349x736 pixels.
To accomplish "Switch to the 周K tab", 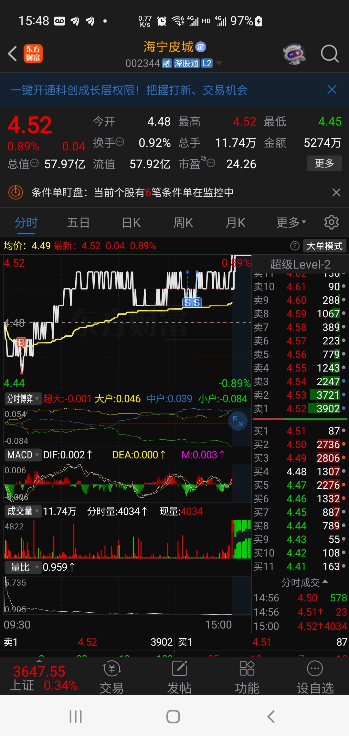I will [183, 223].
